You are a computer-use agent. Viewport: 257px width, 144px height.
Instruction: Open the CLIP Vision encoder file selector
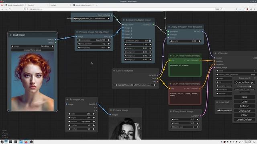coord(92,19)
